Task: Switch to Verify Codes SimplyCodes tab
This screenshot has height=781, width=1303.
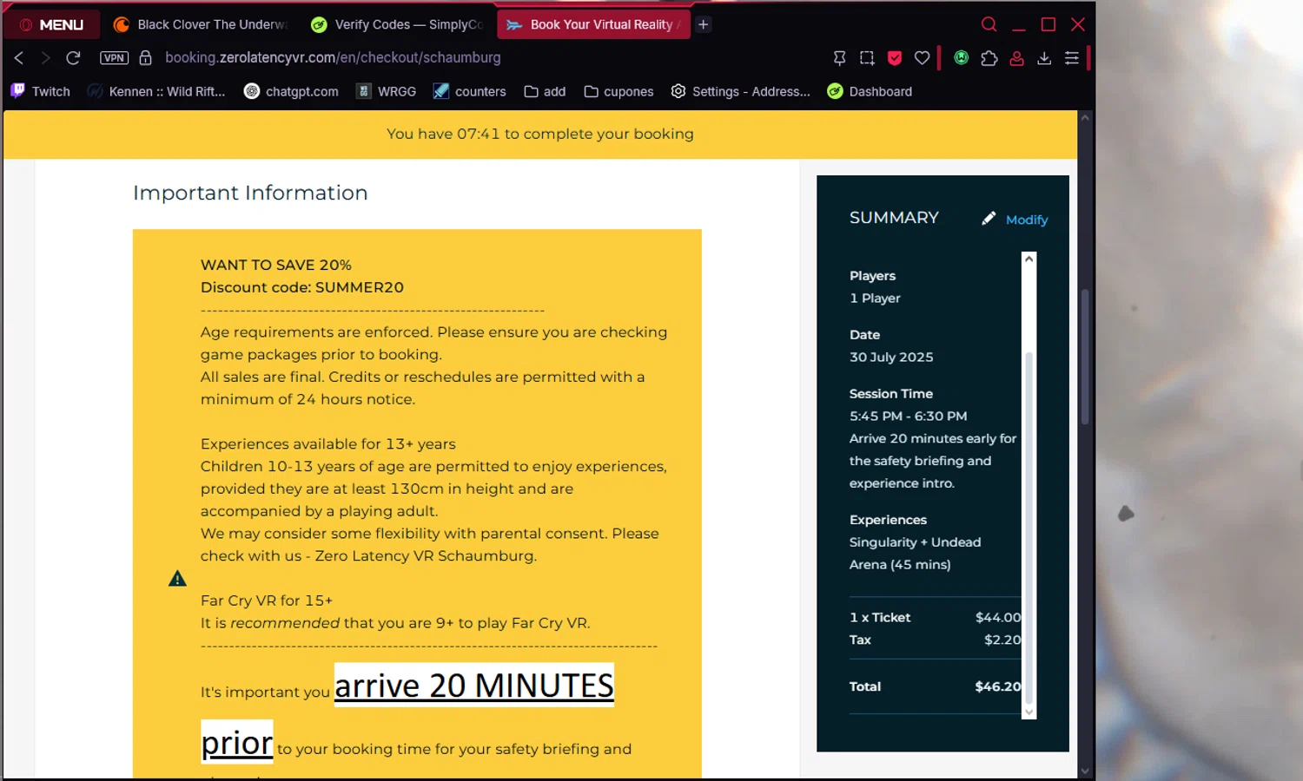Action: point(397,24)
